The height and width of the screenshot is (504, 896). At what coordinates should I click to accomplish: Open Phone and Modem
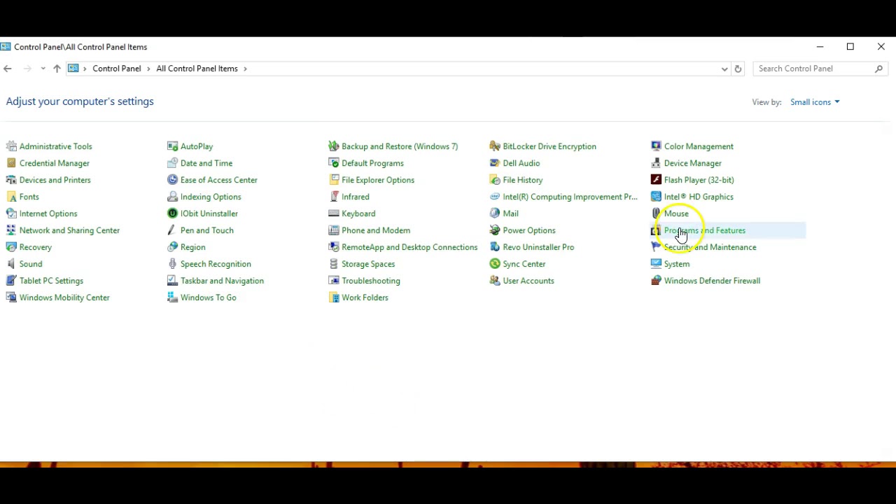(x=376, y=230)
